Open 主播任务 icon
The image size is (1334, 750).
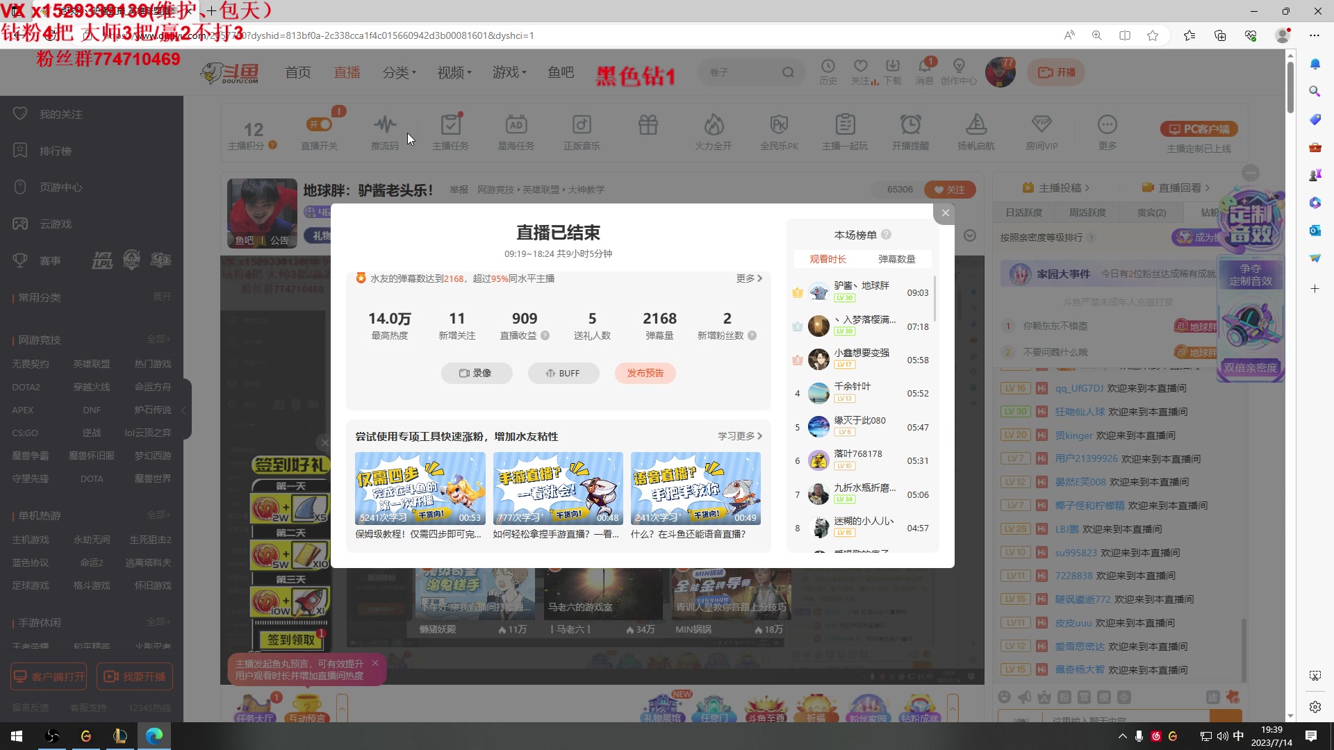(451, 125)
